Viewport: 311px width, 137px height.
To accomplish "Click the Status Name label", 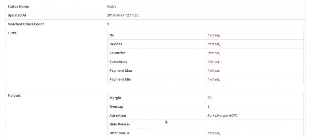I will (18, 6).
